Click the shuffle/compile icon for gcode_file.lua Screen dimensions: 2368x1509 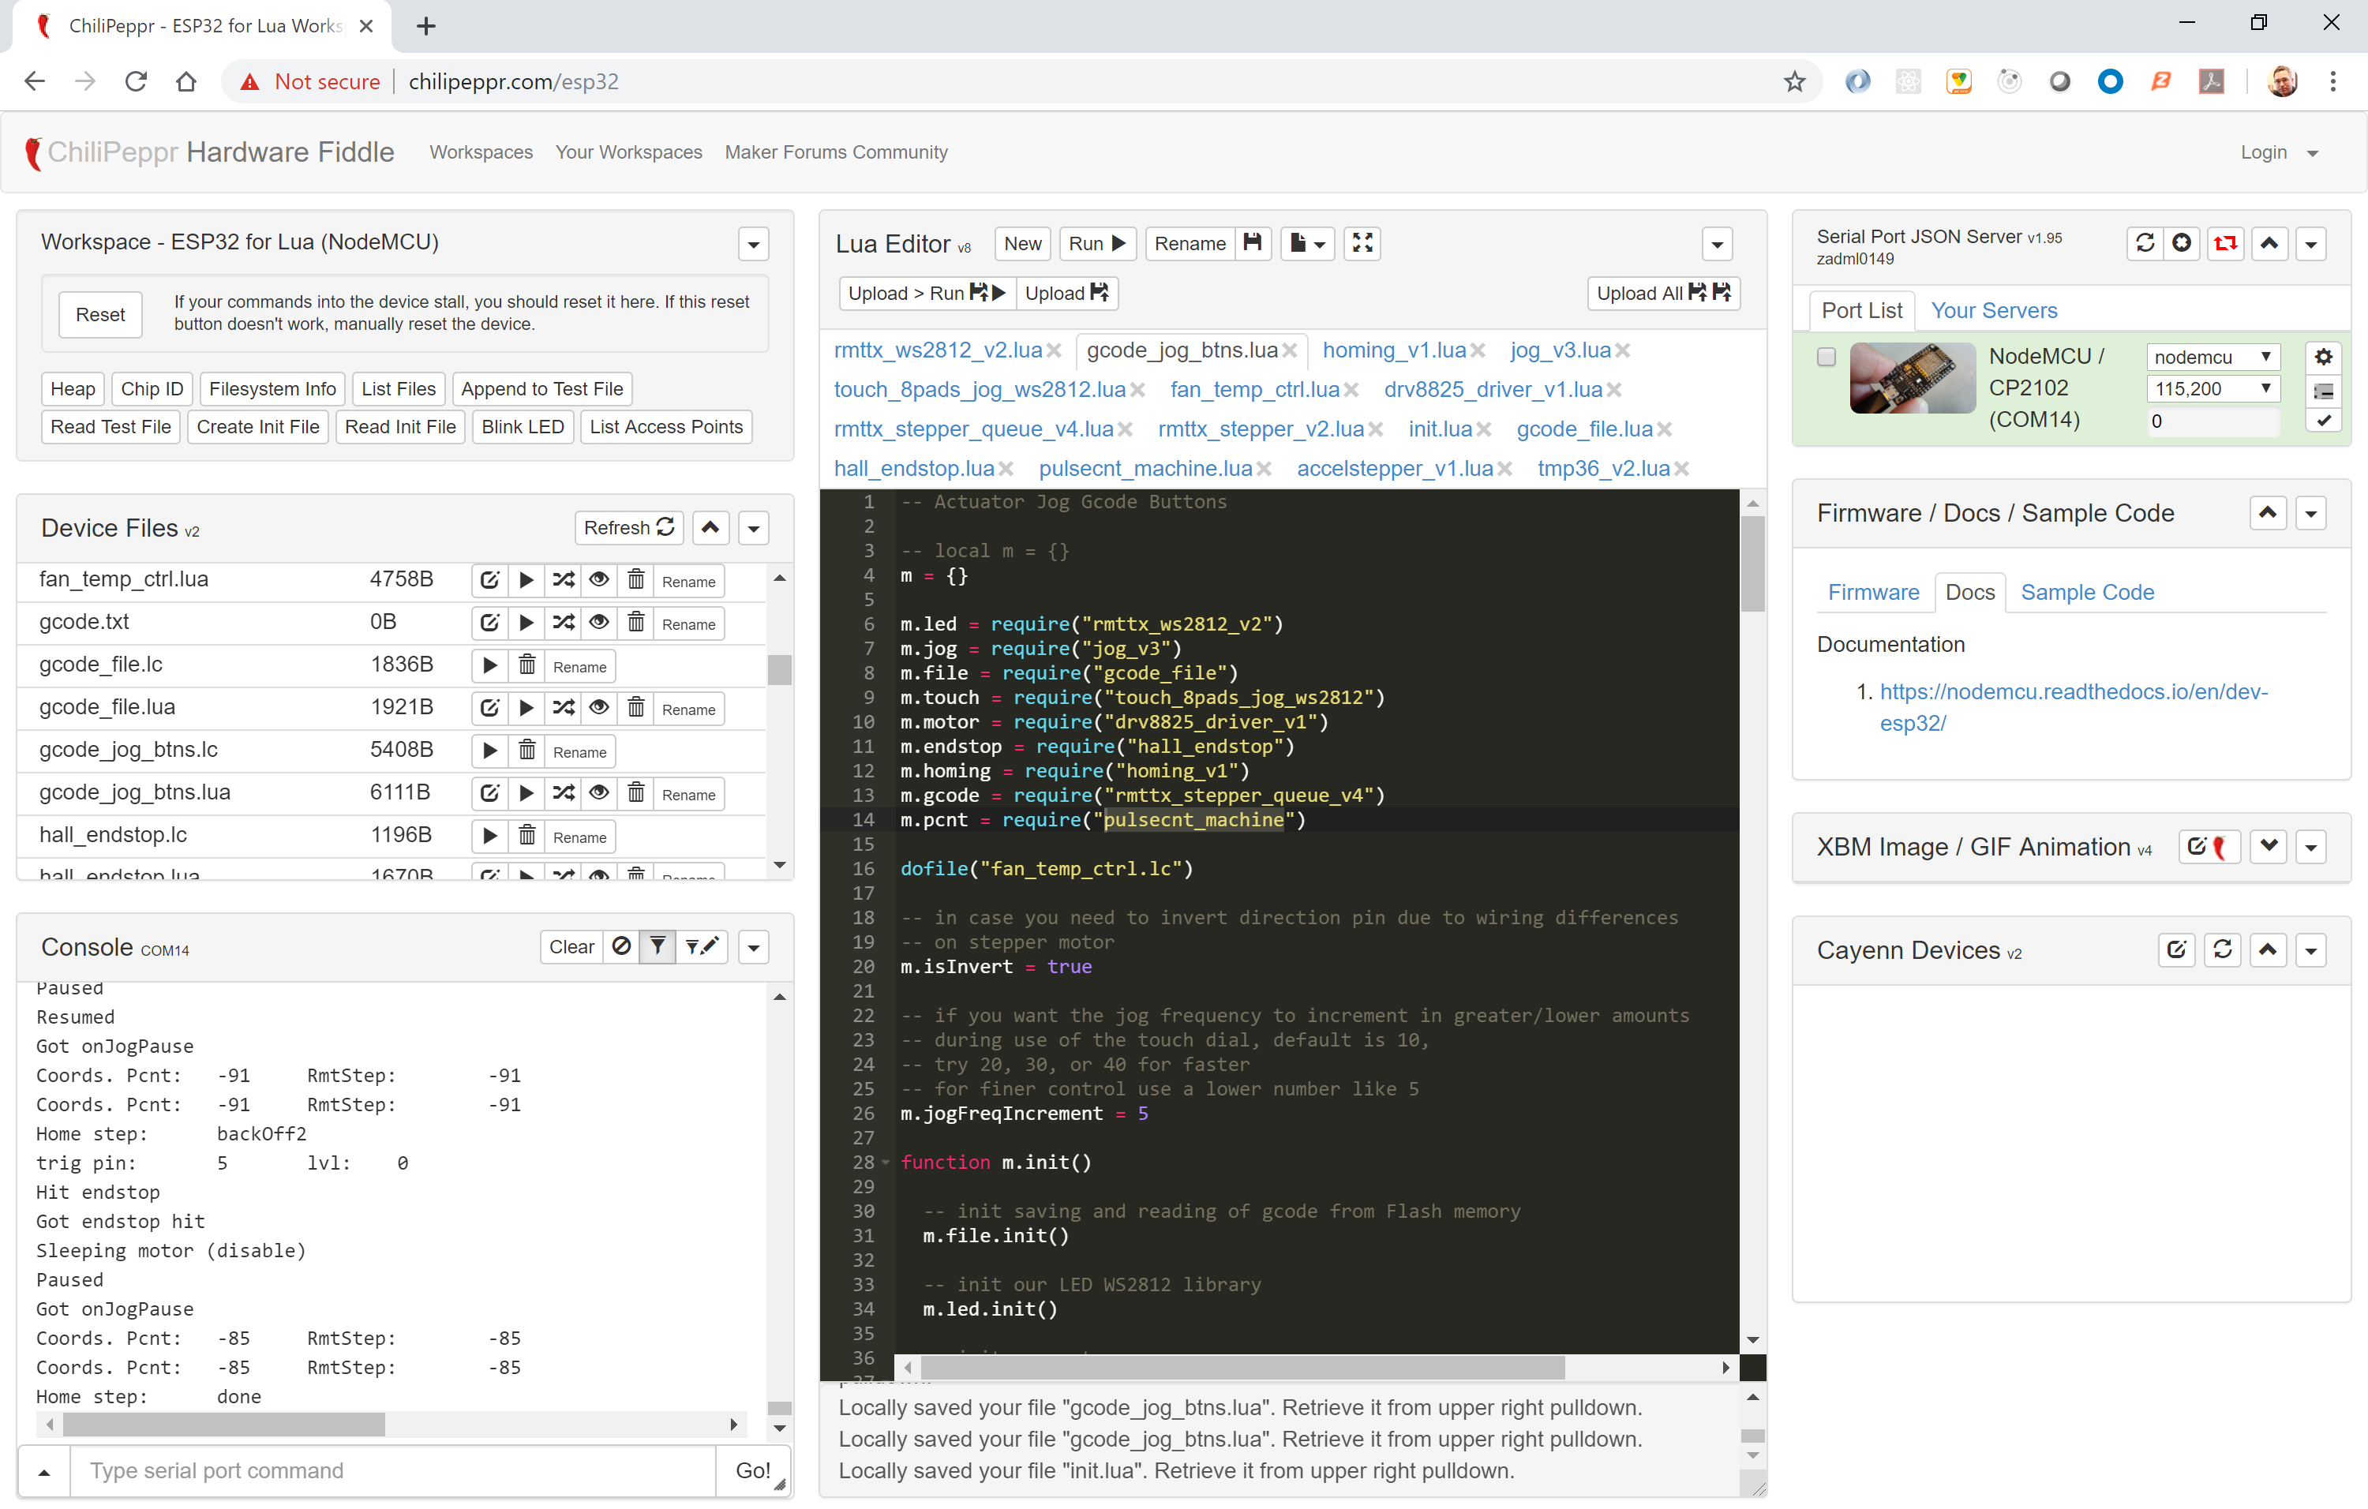(563, 708)
